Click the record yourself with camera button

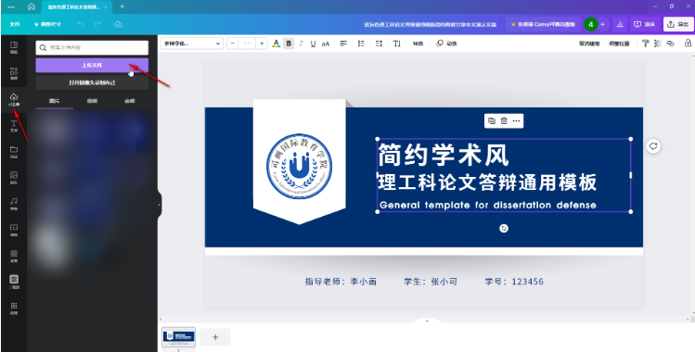coord(92,82)
